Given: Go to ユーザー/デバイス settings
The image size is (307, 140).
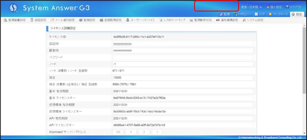Looking at the screenshot, I should tap(140, 20).
